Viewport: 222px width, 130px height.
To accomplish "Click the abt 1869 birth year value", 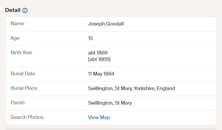I will click(98, 53).
